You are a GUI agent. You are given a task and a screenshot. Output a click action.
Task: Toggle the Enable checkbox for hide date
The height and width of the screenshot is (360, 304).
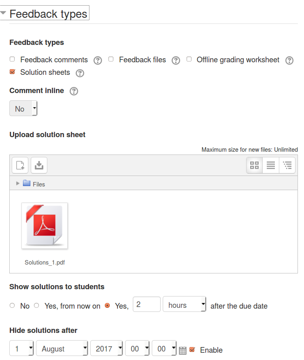point(192,349)
